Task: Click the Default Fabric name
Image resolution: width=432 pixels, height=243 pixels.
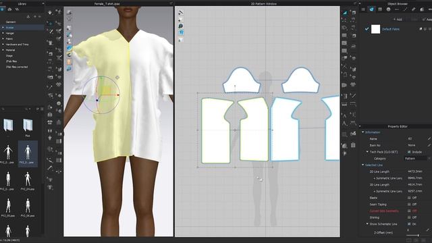Action: point(391,29)
